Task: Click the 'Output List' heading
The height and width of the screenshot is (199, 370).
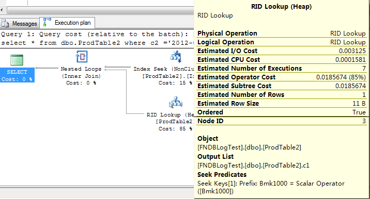Action: click(215, 157)
